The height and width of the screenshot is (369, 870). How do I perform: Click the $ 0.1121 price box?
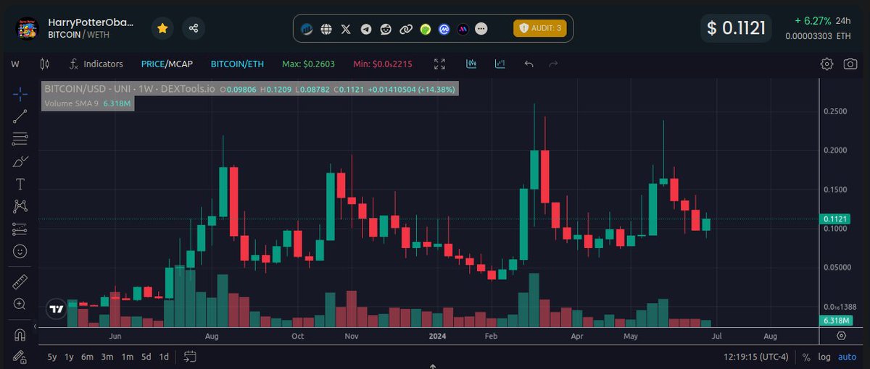click(x=736, y=28)
